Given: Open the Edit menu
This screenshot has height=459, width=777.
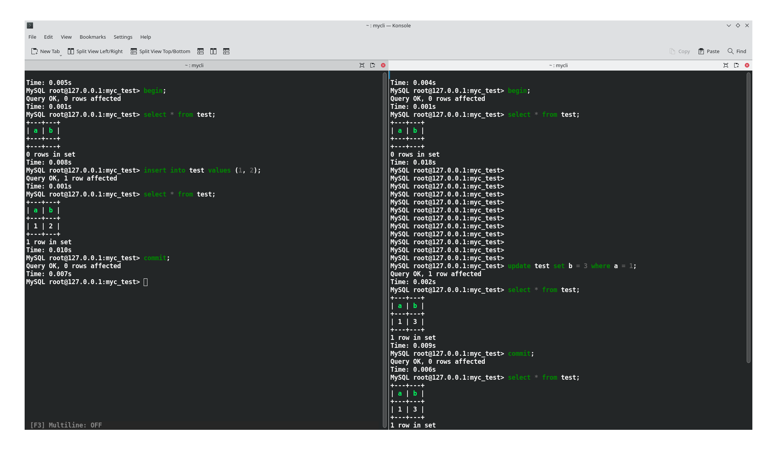Looking at the screenshot, I should click(x=48, y=37).
